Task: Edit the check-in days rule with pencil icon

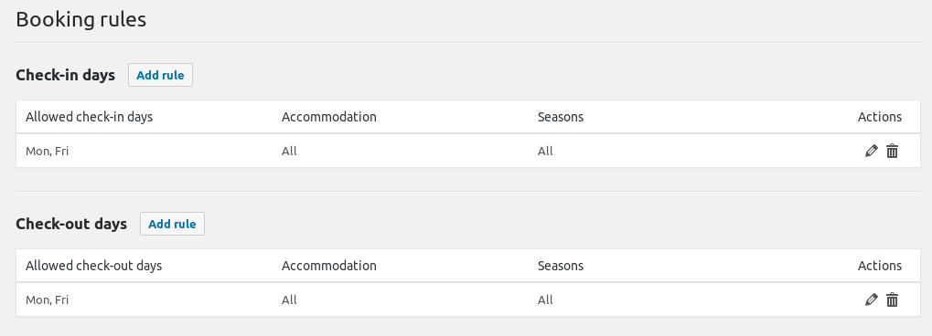Action: point(871,151)
